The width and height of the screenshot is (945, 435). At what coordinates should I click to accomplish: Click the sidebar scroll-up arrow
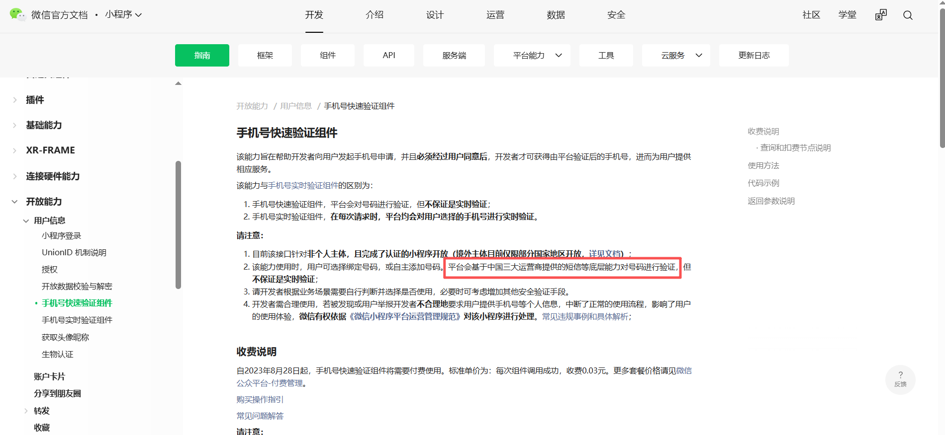click(x=178, y=83)
